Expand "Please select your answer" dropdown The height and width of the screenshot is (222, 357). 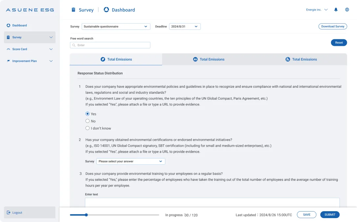click(x=131, y=161)
